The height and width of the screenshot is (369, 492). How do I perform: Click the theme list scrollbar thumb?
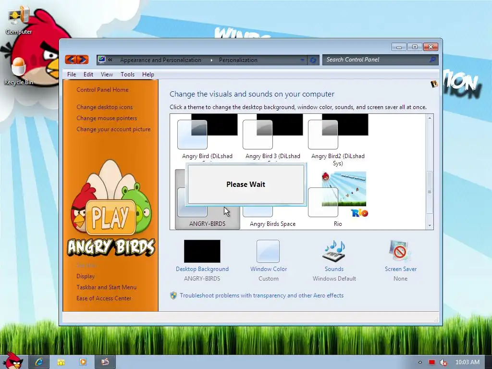coord(430,192)
